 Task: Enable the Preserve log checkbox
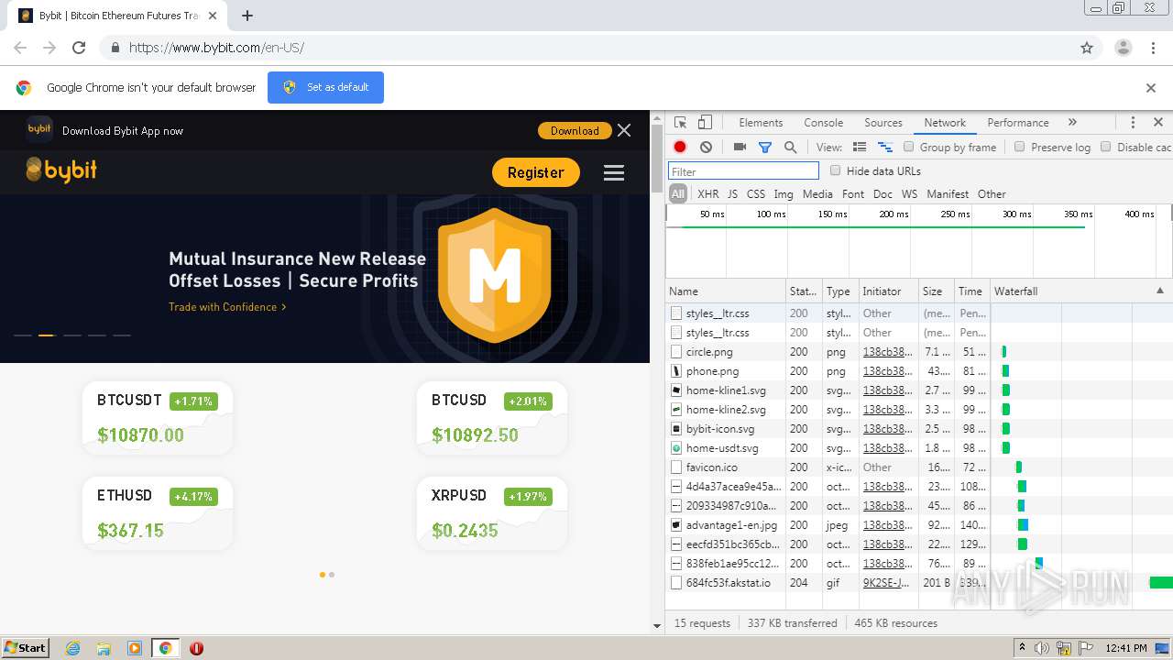coord(1019,147)
